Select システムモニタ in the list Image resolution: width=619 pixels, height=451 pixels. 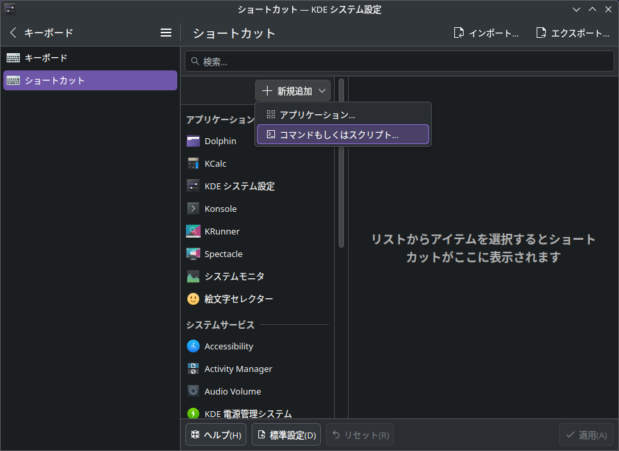click(258, 276)
